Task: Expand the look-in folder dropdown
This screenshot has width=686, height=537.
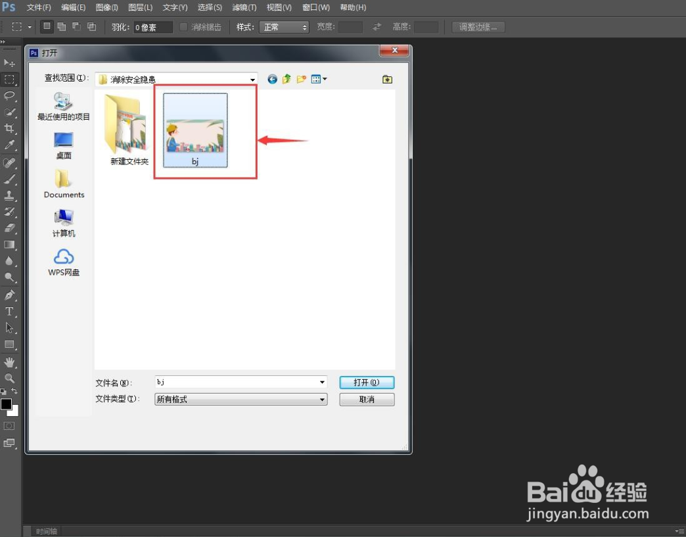Action: tap(252, 80)
